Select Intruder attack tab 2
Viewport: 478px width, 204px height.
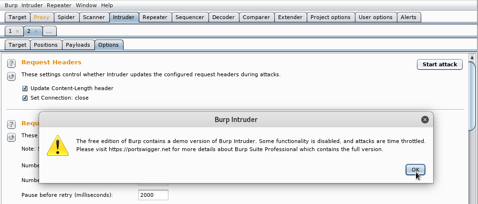tap(29, 31)
